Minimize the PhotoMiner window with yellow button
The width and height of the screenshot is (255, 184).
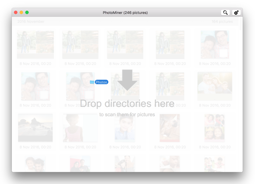tap(21, 12)
